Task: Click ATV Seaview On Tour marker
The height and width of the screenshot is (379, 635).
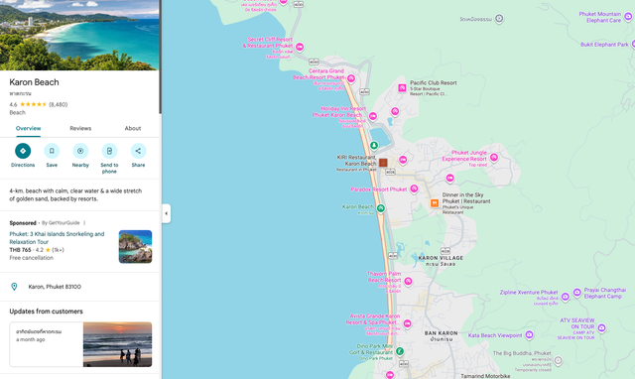Action: 602,327
